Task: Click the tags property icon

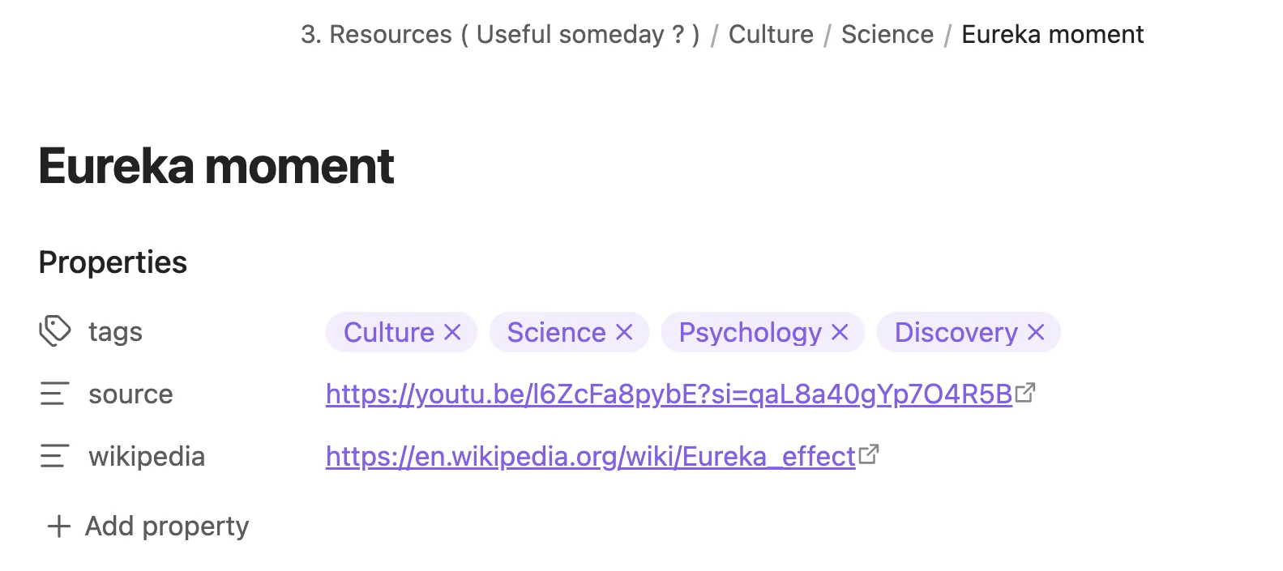Action: point(55,331)
